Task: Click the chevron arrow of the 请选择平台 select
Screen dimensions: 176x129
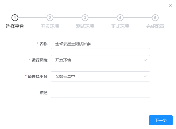Action: (x=145, y=76)
